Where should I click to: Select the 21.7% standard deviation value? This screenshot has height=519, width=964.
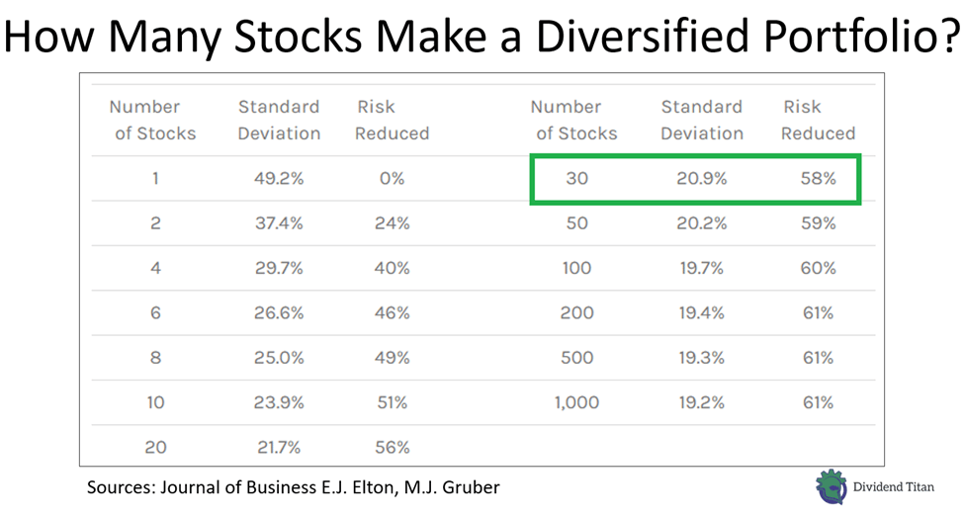tap(279, 447)
